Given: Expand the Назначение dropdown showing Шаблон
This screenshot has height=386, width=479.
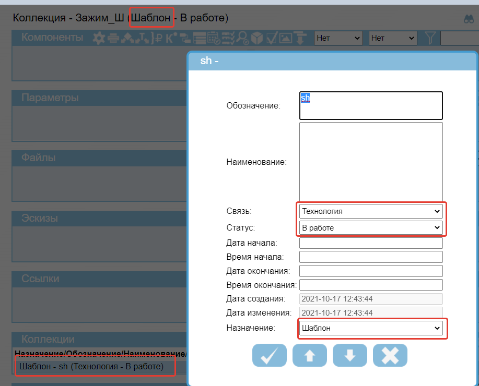Looking at the screenshot, I should click(x=371, y=328).
